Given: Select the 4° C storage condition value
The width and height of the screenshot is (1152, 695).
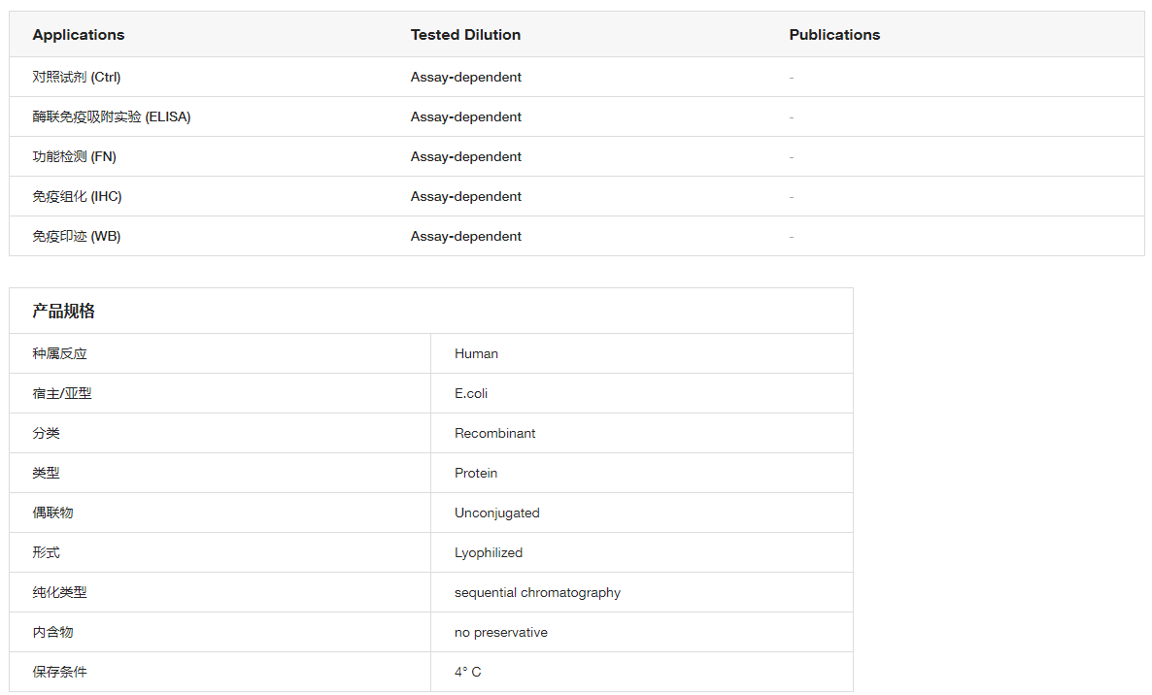Looking at the screenshot, I should (467, 672).
